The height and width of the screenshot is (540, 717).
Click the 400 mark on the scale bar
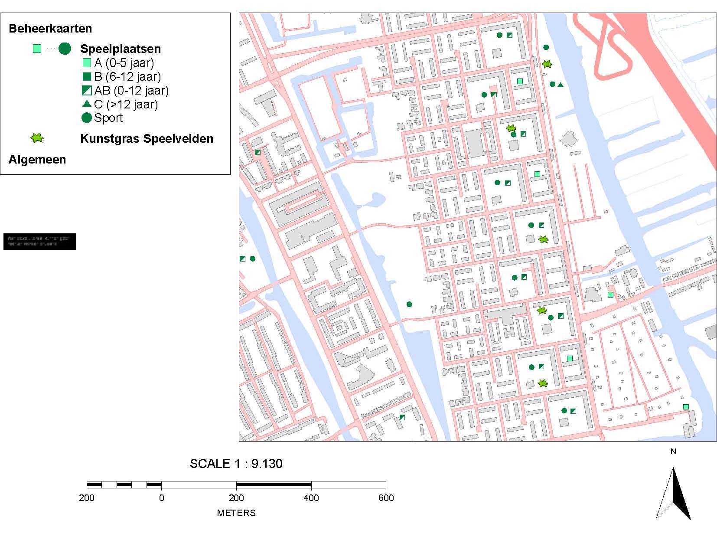311,497
